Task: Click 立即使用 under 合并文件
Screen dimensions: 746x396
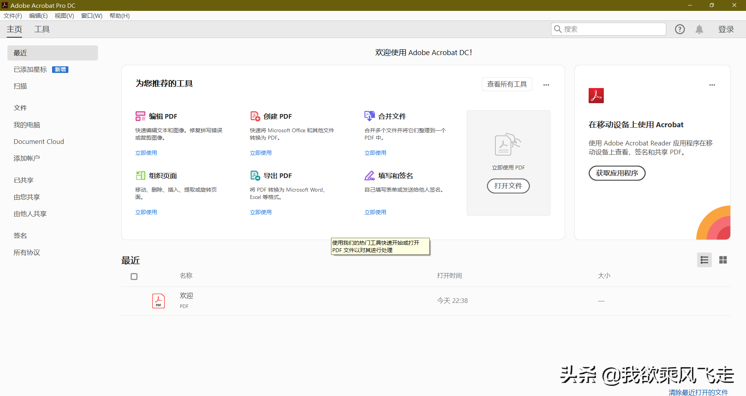Action: click(375, 153)
